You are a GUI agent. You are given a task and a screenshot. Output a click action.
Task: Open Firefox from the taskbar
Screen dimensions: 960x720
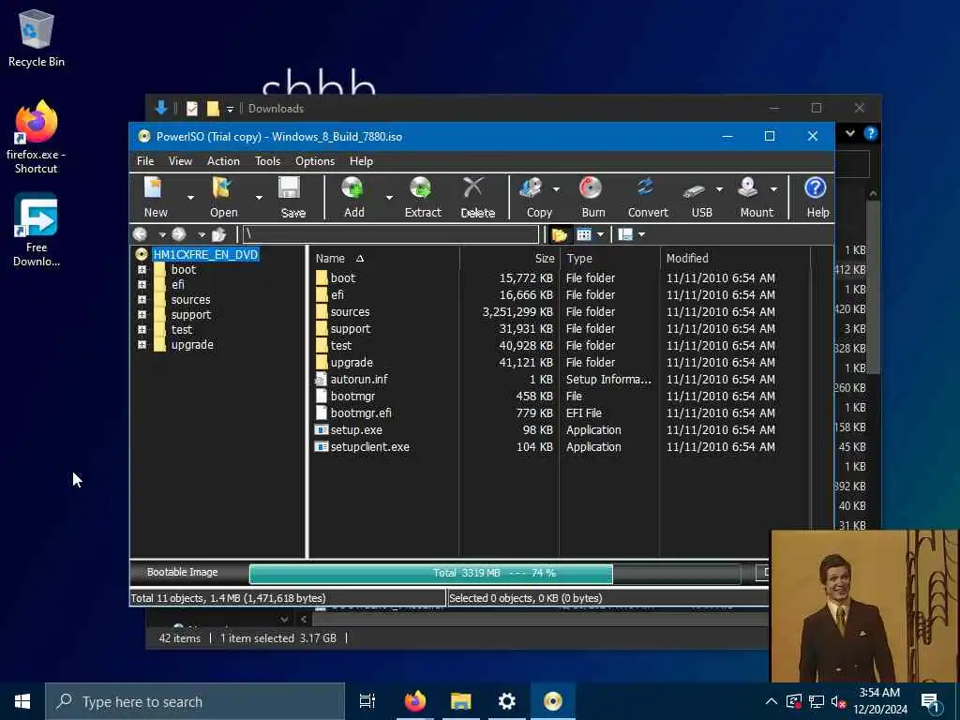(415, 701)
